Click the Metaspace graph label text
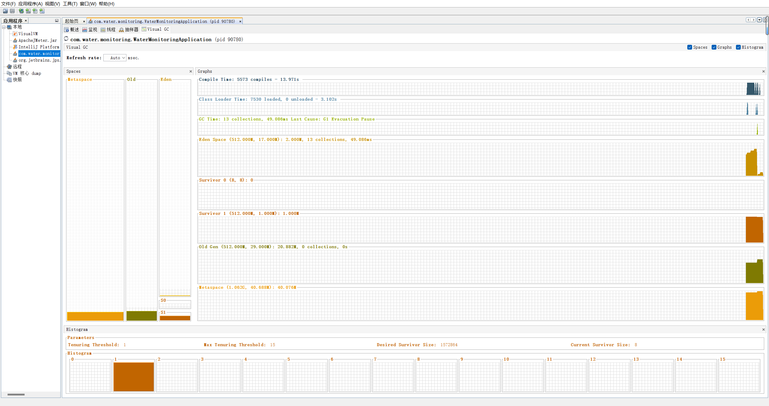This screenshot has height=406, width=769. 248,287
